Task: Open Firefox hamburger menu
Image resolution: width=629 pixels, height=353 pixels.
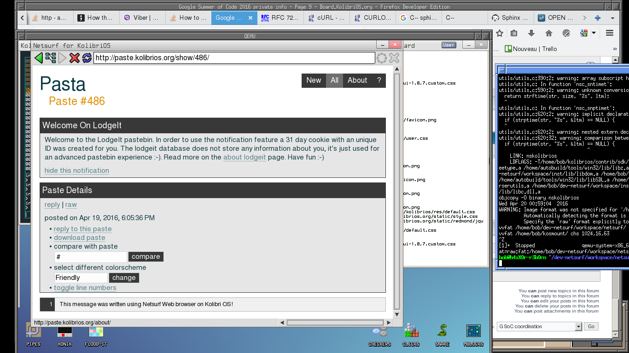Action: [610, 33]
